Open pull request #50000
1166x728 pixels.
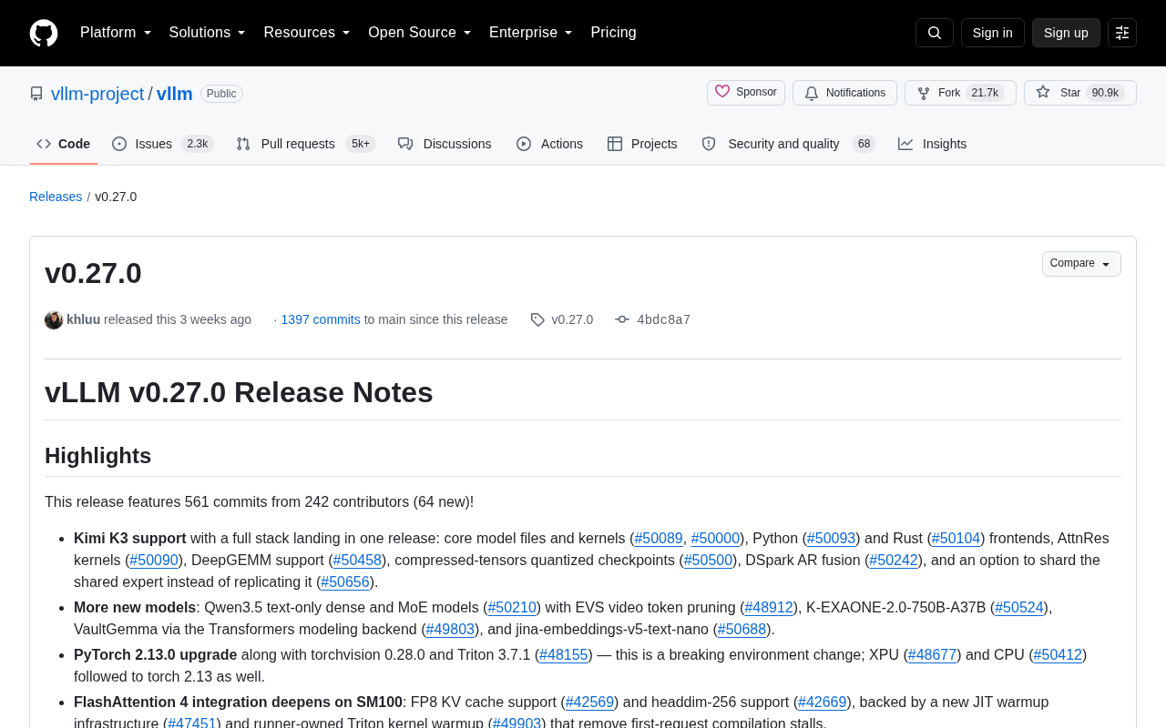pos(715,539)
